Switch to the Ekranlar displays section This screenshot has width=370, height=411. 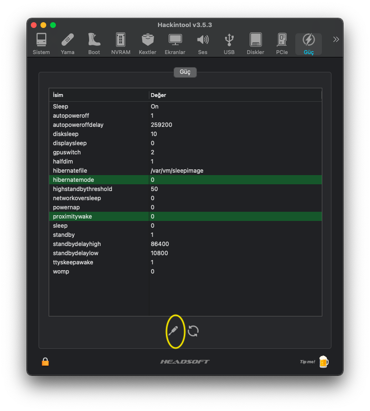[x=175, y=44]
